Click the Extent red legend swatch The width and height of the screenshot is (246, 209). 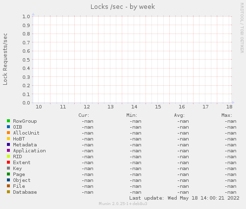(8, 162)
